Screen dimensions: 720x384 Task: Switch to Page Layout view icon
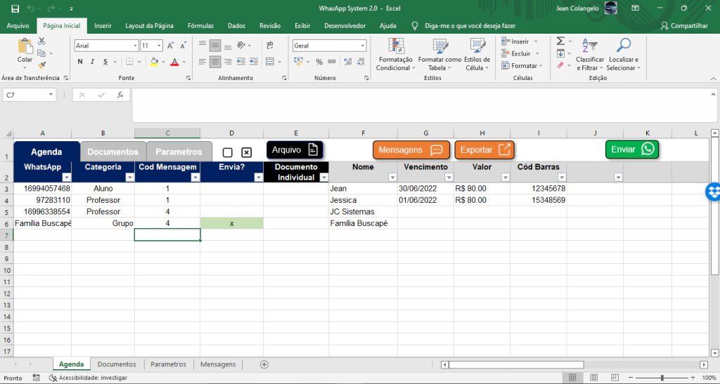[593, 378]
